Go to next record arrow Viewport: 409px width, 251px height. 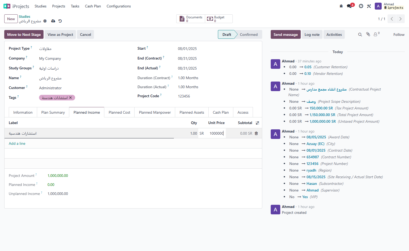click(400, 19)
